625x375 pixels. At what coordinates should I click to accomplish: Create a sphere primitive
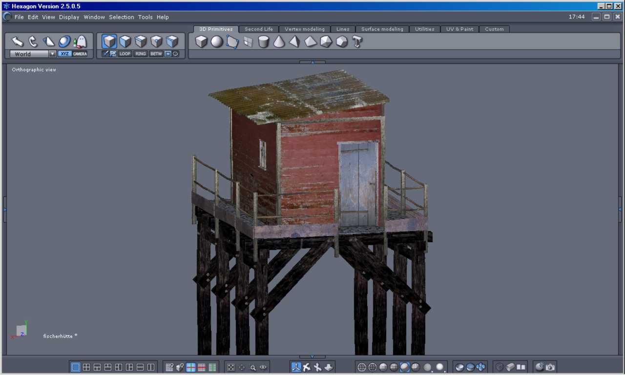click(x=217, y=42)
